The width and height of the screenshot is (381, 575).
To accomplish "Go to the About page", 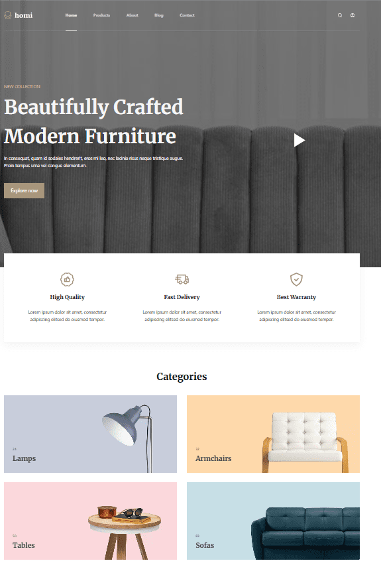I will (133, 15).
